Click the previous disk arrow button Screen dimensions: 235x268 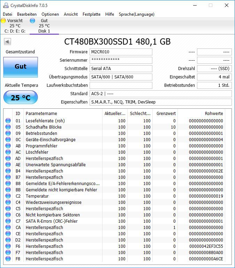click(x=7, y=41)
